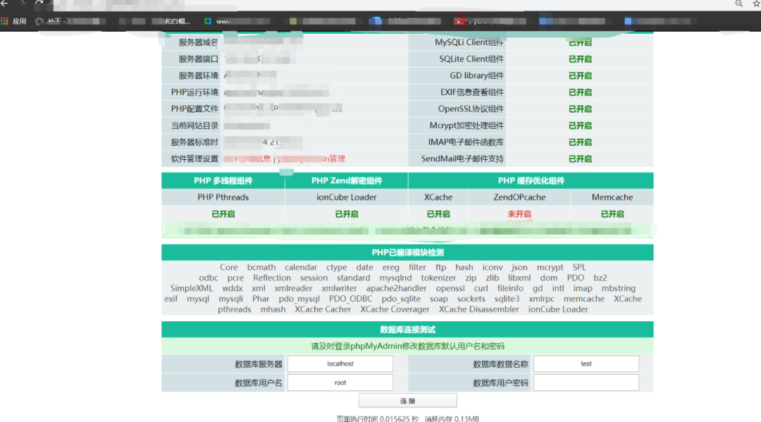Select the PHP 缓存优化组件 column header
The image size is (761, 422).
531,181
